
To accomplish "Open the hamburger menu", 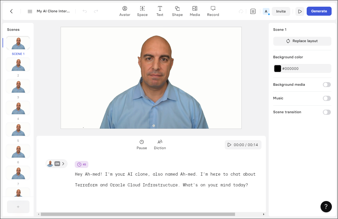I will (x=30, y=11).
